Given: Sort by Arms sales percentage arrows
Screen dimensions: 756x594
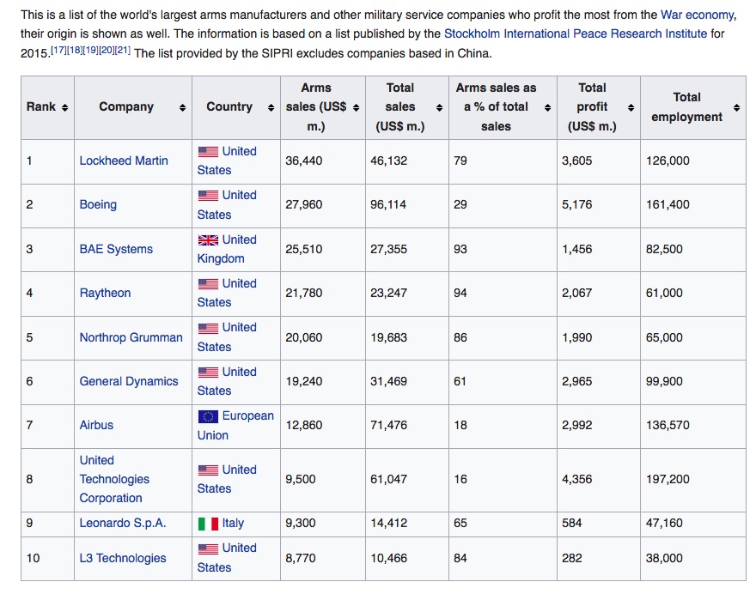Looking at the screenshot, I should point(547,107).
